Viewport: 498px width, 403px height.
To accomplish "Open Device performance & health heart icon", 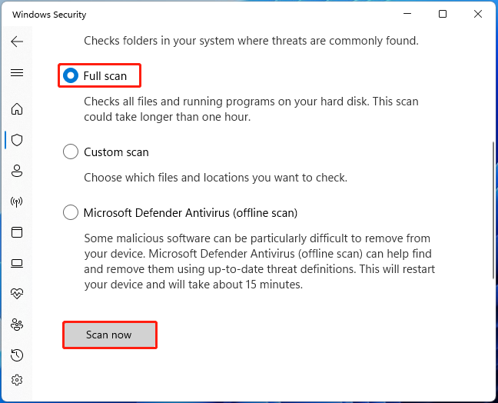I will click(17, 294).
